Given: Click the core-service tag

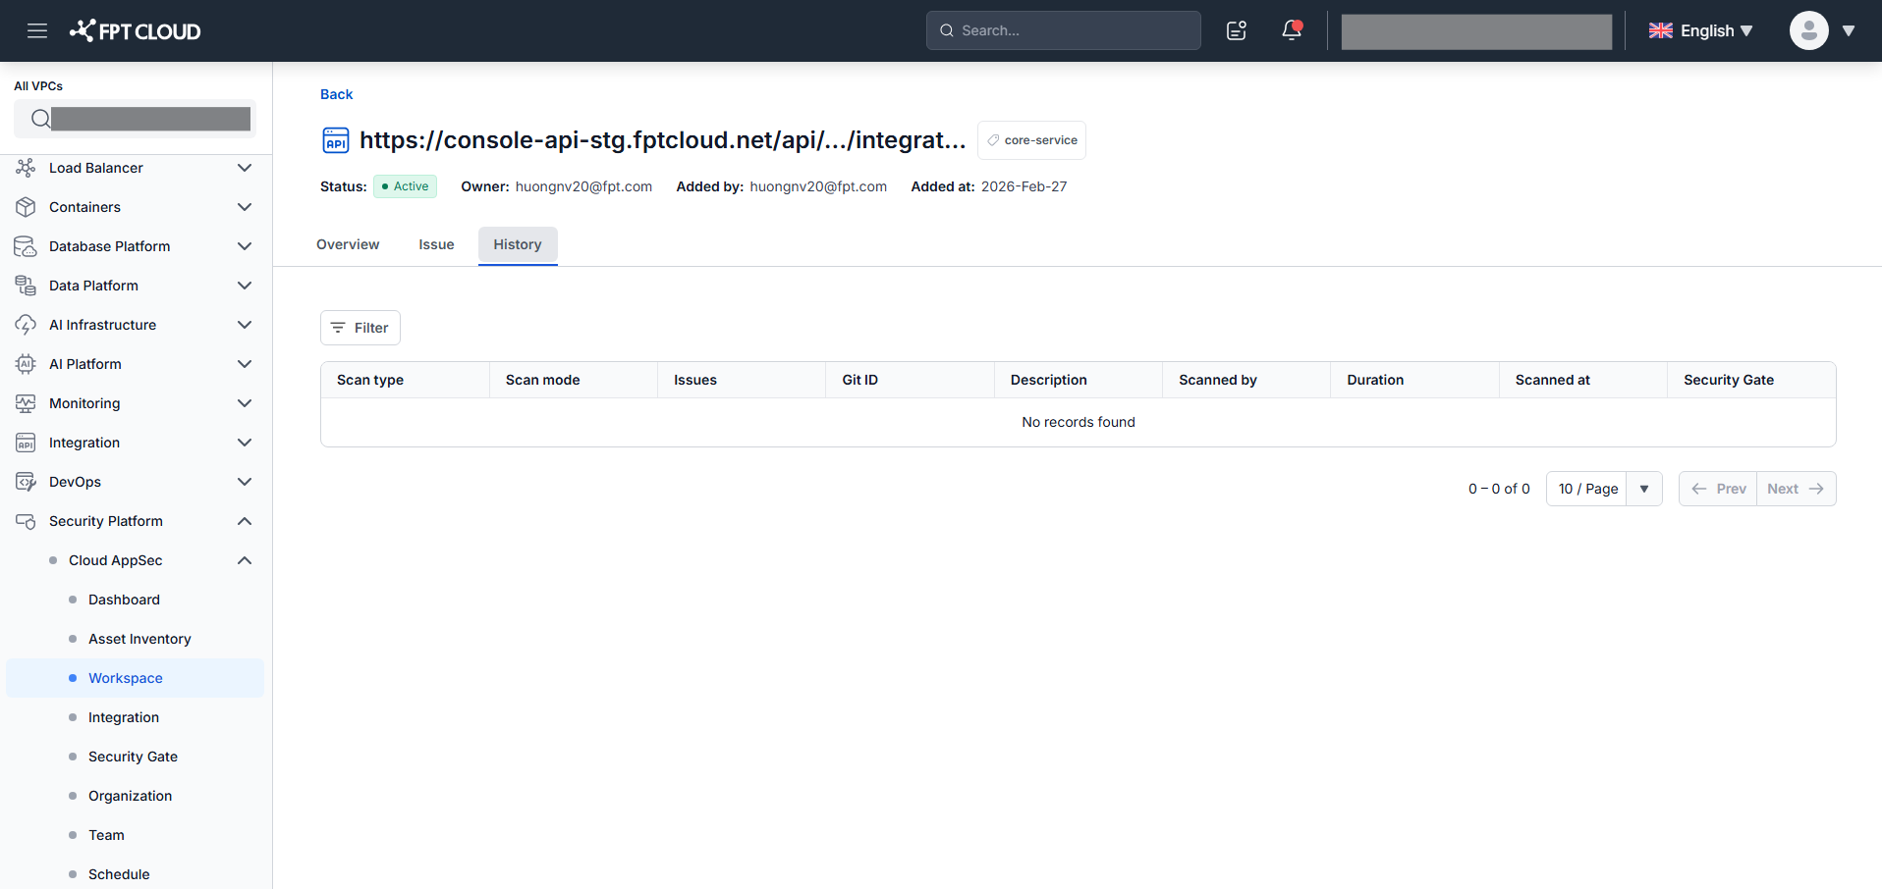Looking at the screenshot, I should tap(1031, 140).
